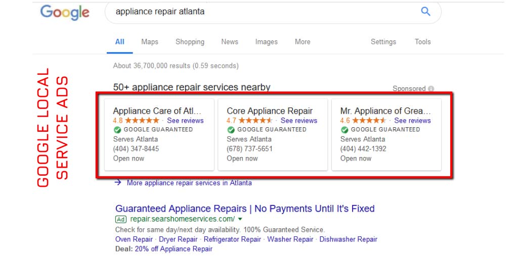
Task: Open the Mr. Appliance of Grea... listing title
Action: pos(386,111)
